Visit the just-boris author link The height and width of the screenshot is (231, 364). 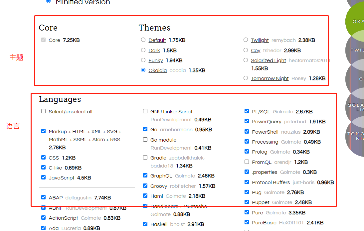pyautogui.click(x=304, y=182)
